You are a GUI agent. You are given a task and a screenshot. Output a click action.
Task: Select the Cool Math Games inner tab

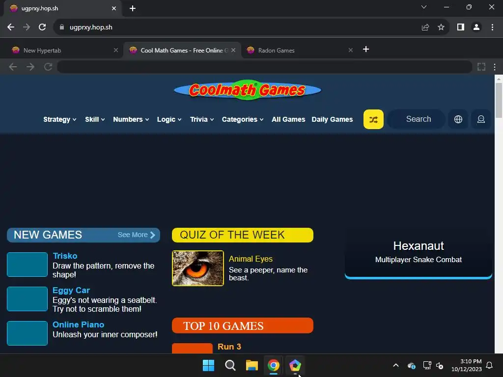pyautogui.click(x=182, y=51)
